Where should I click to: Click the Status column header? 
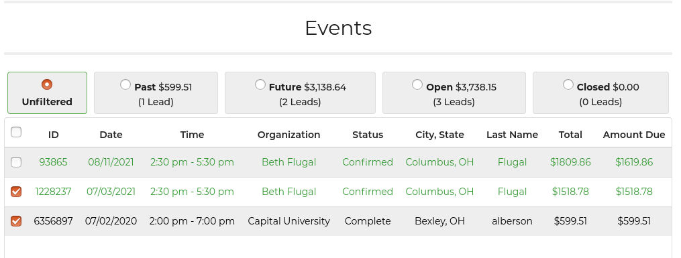point(368,135)
